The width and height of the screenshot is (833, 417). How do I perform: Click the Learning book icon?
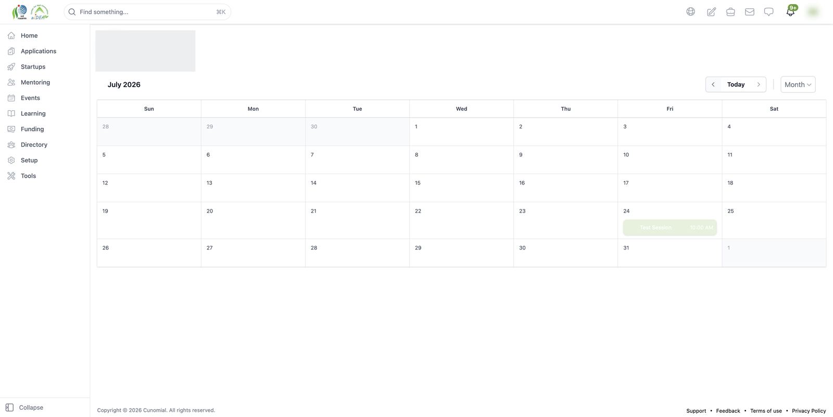click(x=11, y=113)
